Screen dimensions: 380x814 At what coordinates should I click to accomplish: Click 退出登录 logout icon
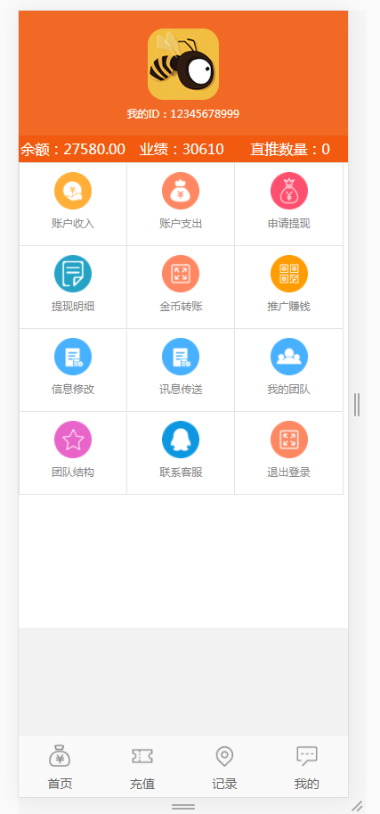288,440
